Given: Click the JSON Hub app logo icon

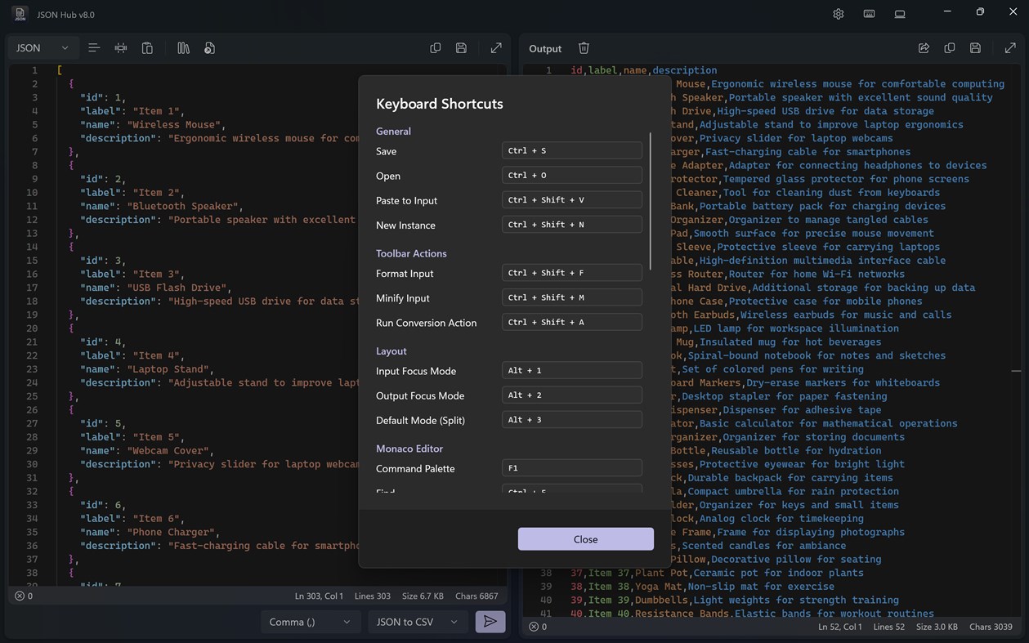Looking at the screenshot, I should 20,14.
